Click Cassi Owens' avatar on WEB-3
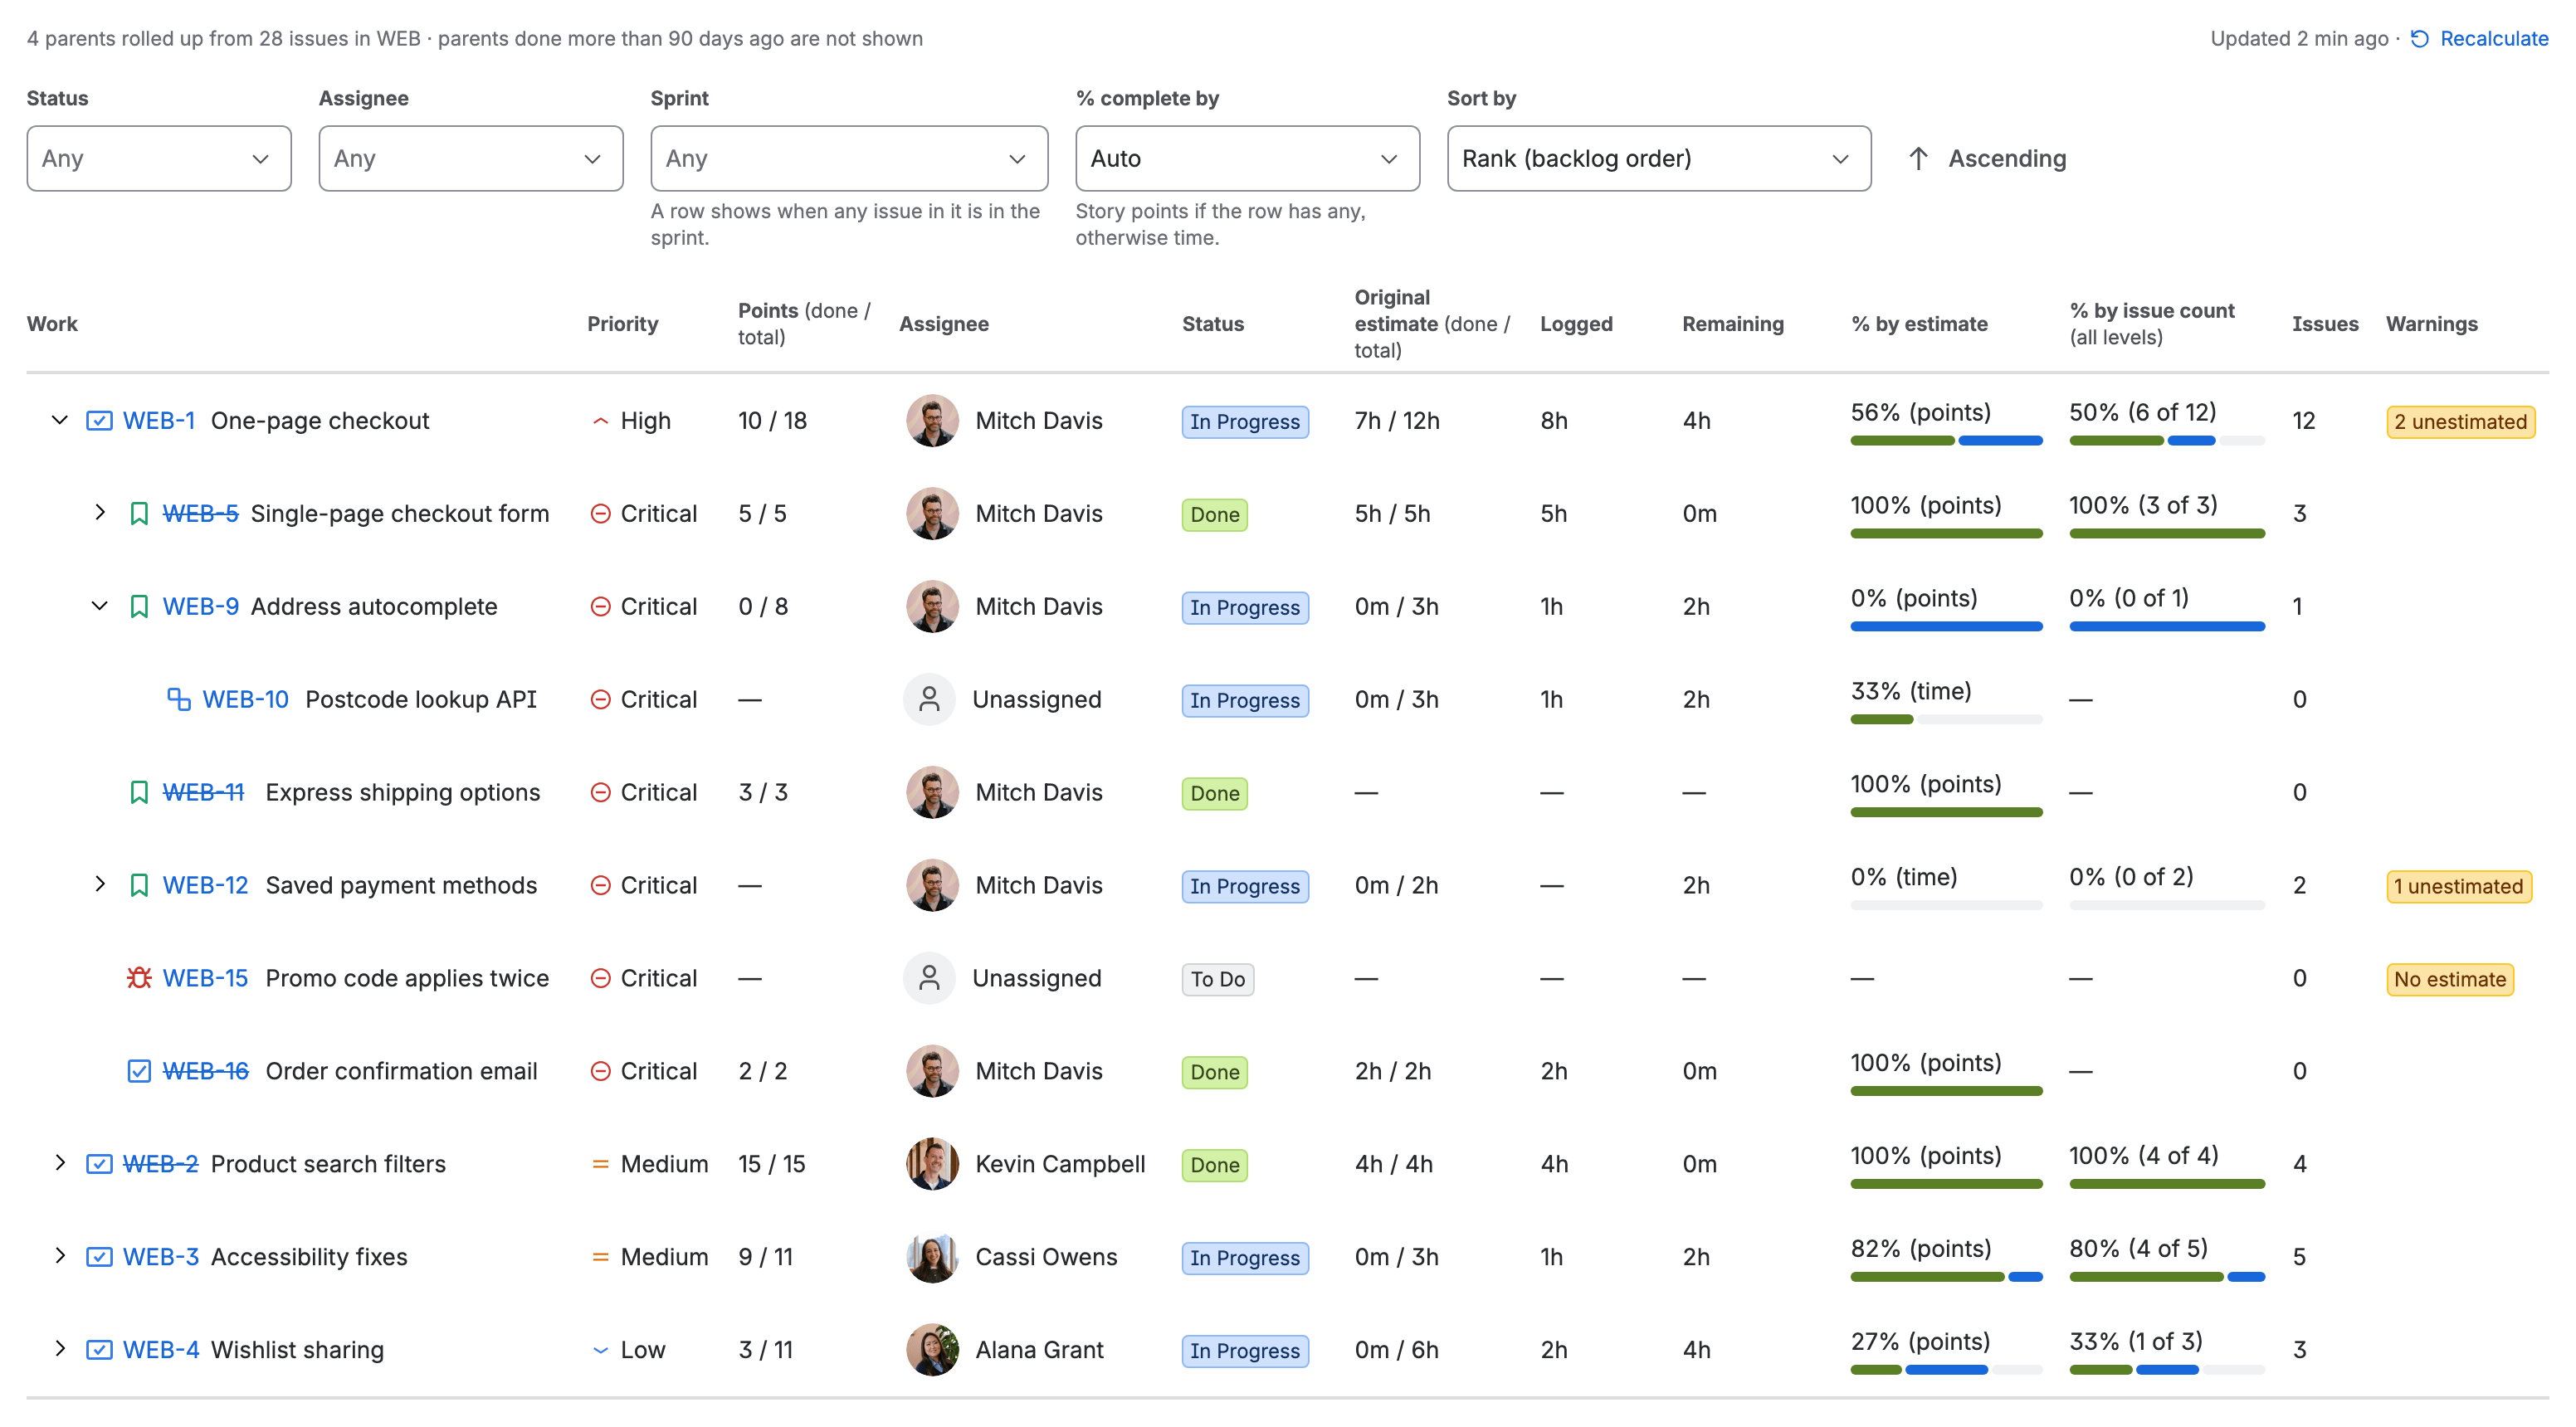The image size is (2576, 1427). pos(932,1258)
